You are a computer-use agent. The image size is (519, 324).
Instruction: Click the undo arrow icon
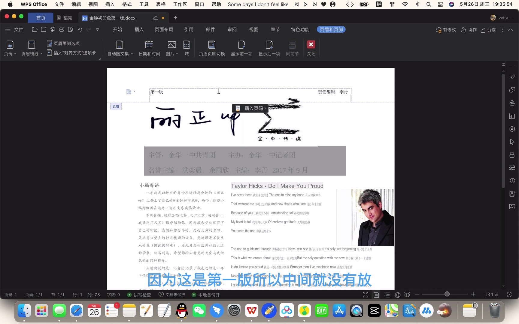[x=80, y=29]
